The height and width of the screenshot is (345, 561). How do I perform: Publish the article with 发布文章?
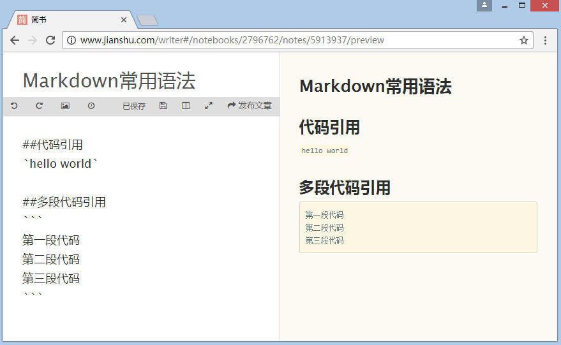coord(250,105)
